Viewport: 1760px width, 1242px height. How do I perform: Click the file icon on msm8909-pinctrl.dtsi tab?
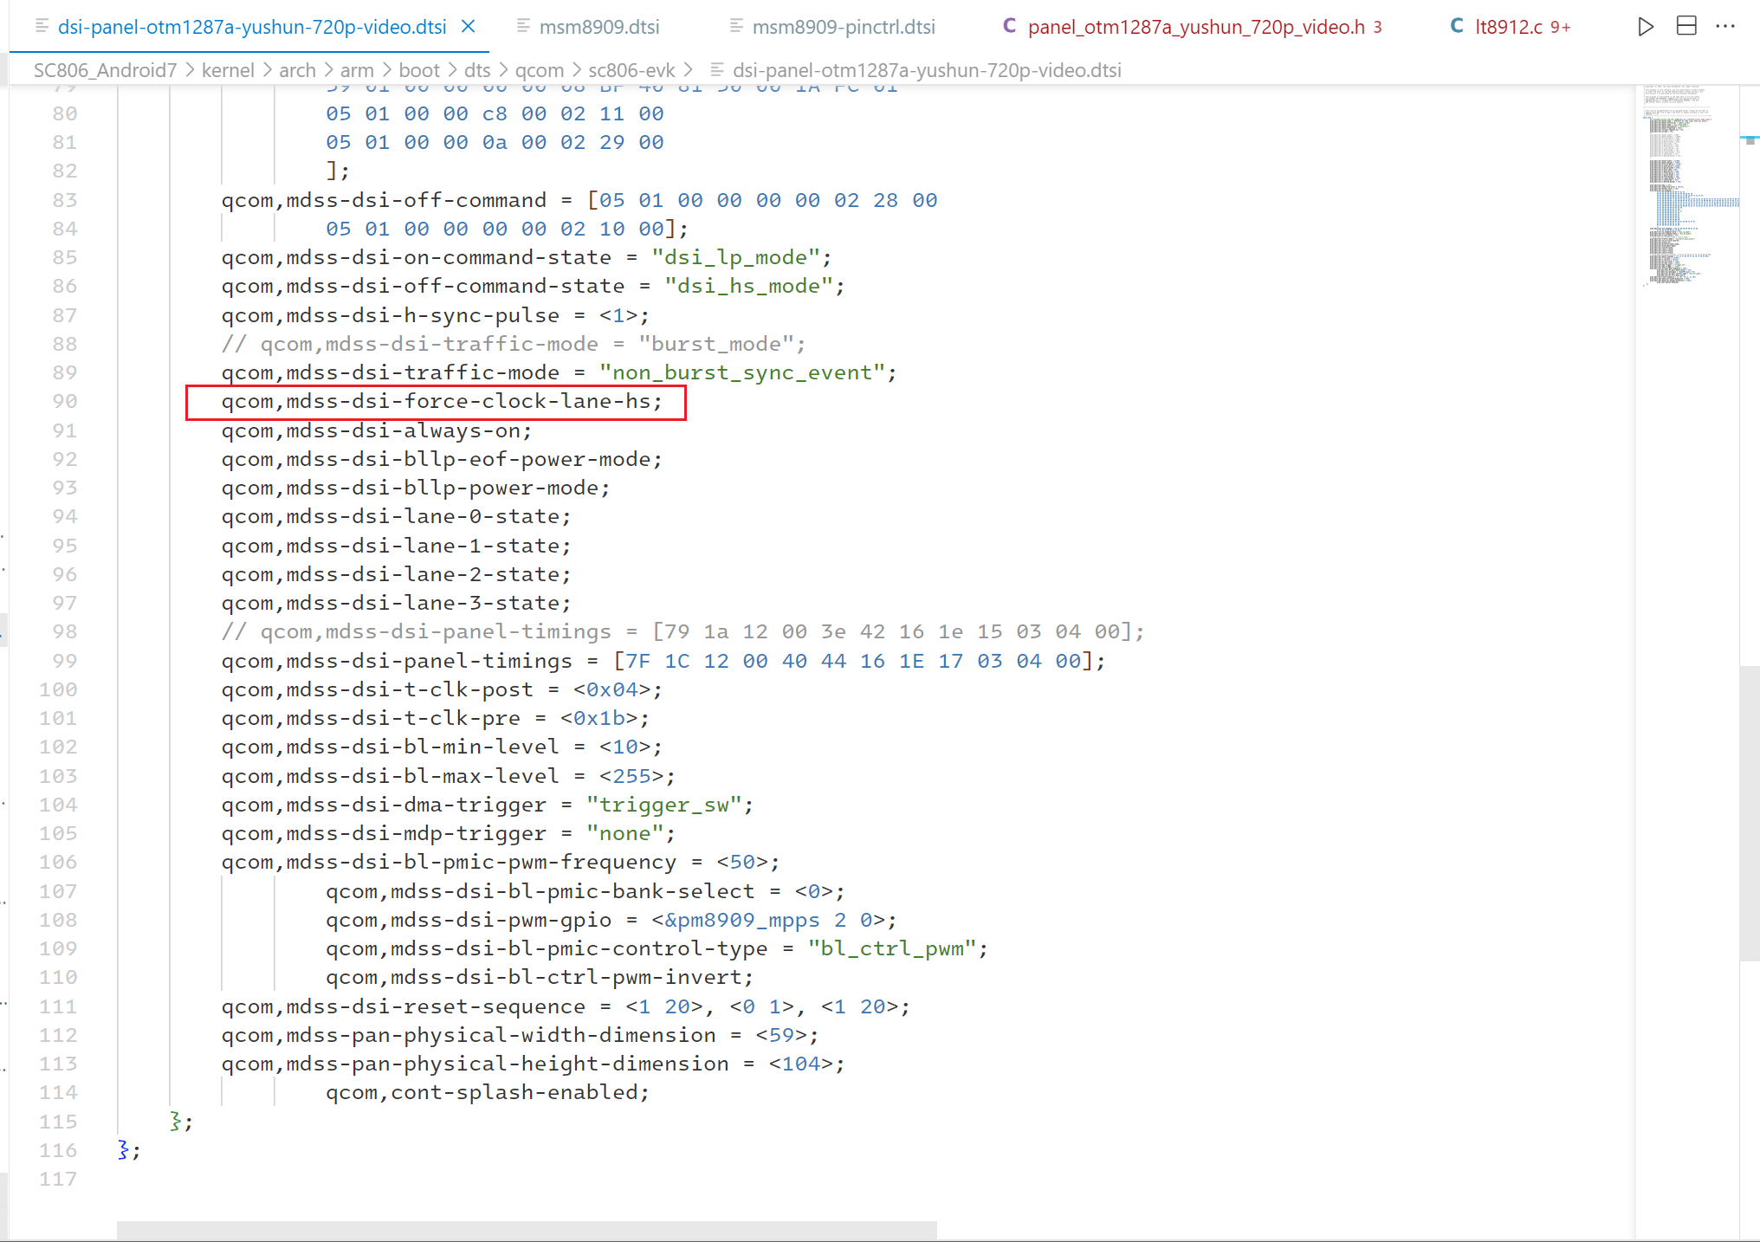coord(736,27)
